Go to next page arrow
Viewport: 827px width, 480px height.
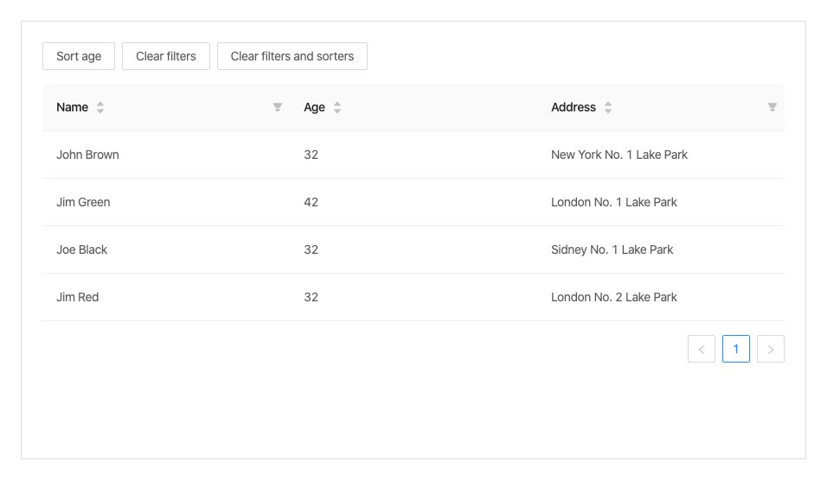click(x=771, y=349)
